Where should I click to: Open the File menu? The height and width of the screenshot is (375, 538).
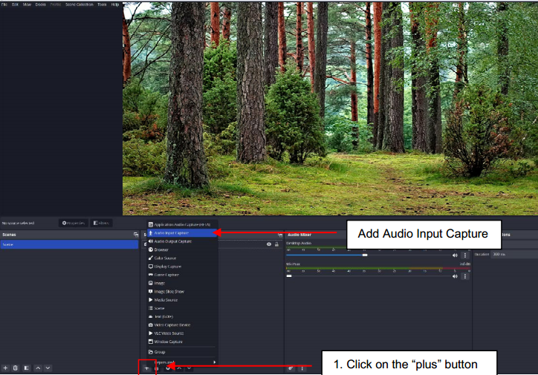point(4,4)
